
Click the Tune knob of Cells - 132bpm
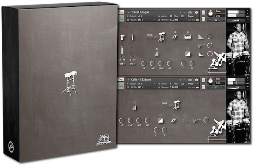[210, 81]
